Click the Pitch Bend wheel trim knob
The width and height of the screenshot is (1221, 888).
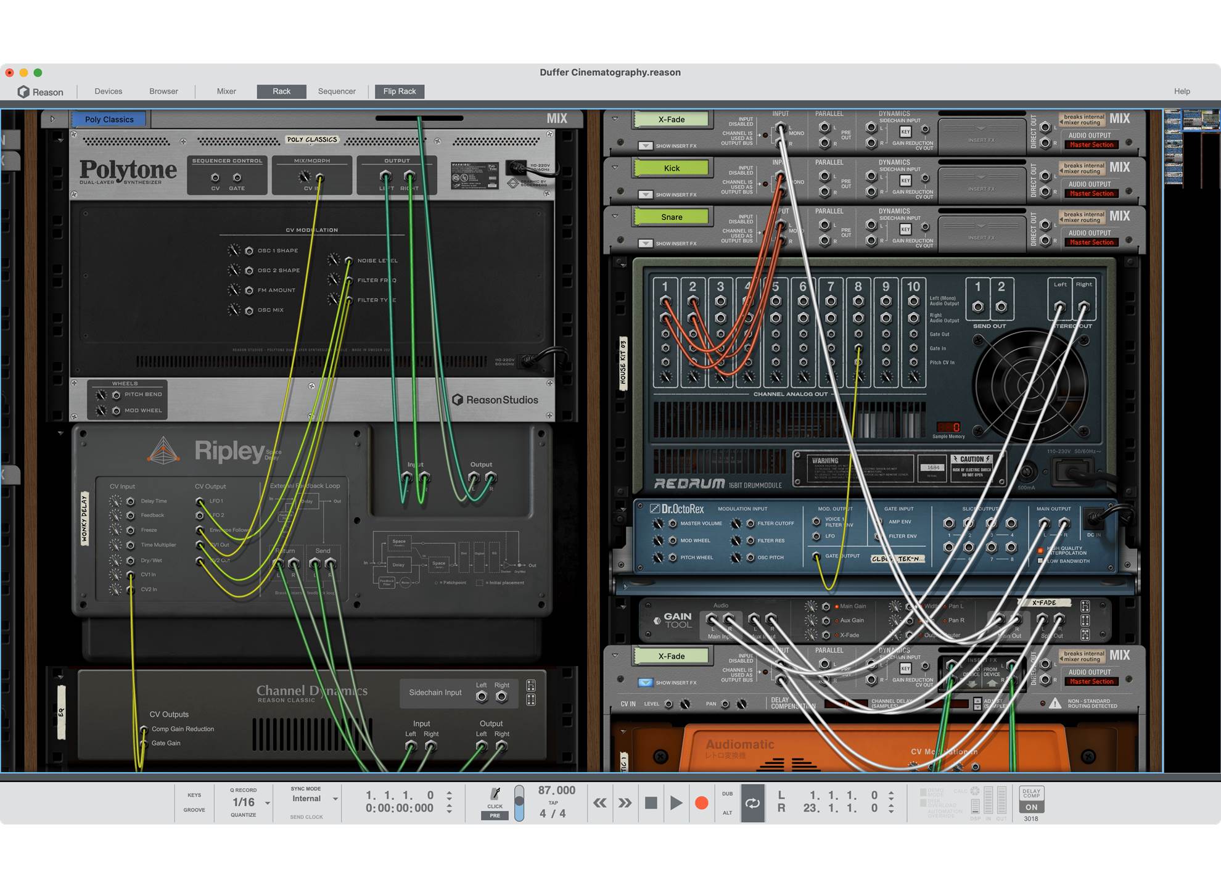pyautogui.click(x=101, y=395)
